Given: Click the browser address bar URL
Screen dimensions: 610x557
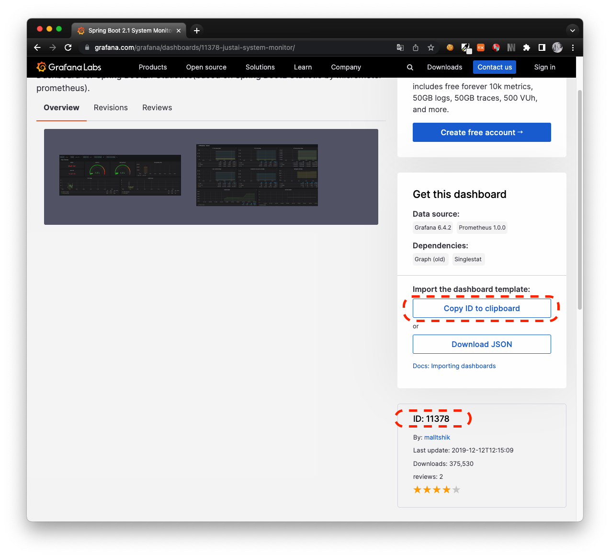Looking at the screenshot, I should (x=195, y=47).
